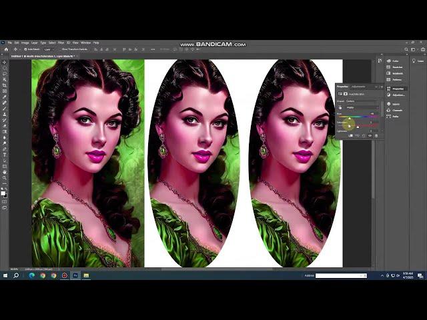Select the Dodge tool

[5, 143]
